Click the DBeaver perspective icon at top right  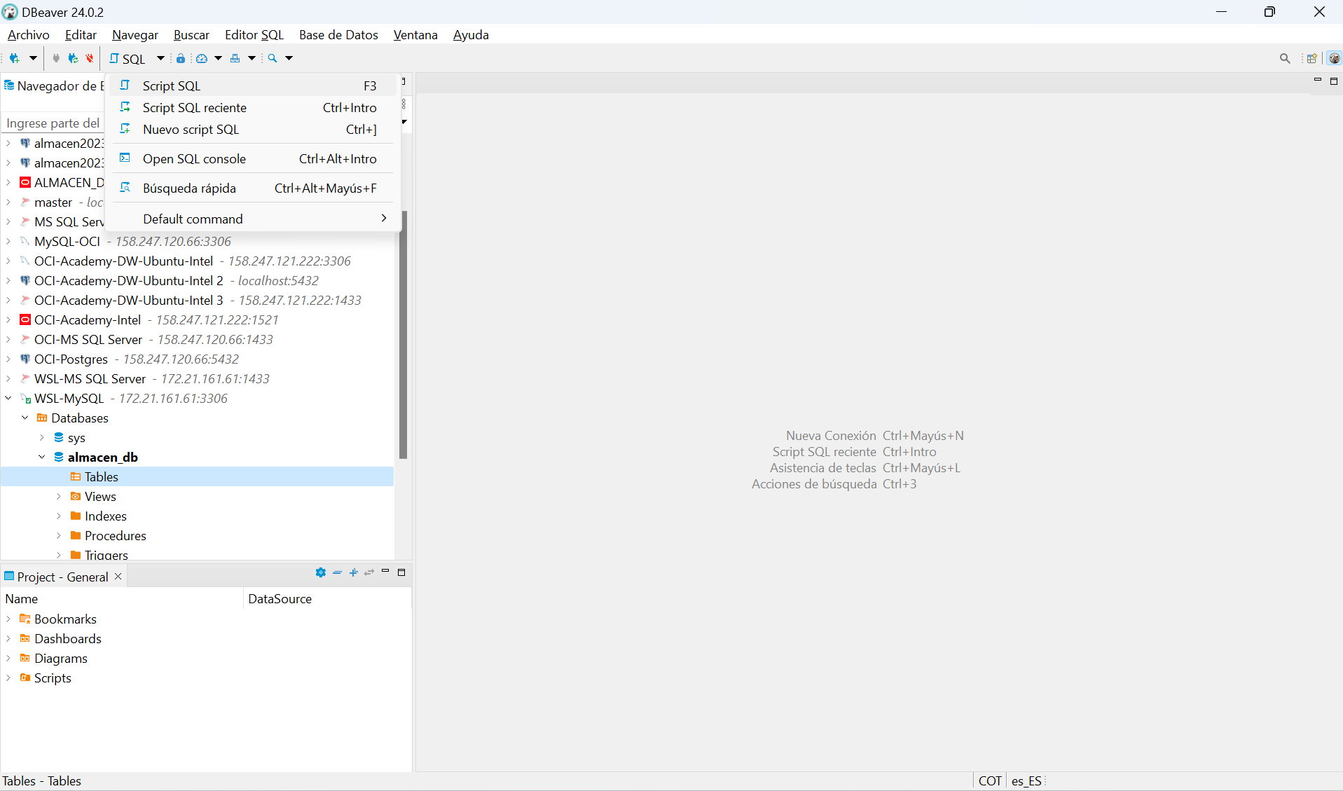[1335, 59]
